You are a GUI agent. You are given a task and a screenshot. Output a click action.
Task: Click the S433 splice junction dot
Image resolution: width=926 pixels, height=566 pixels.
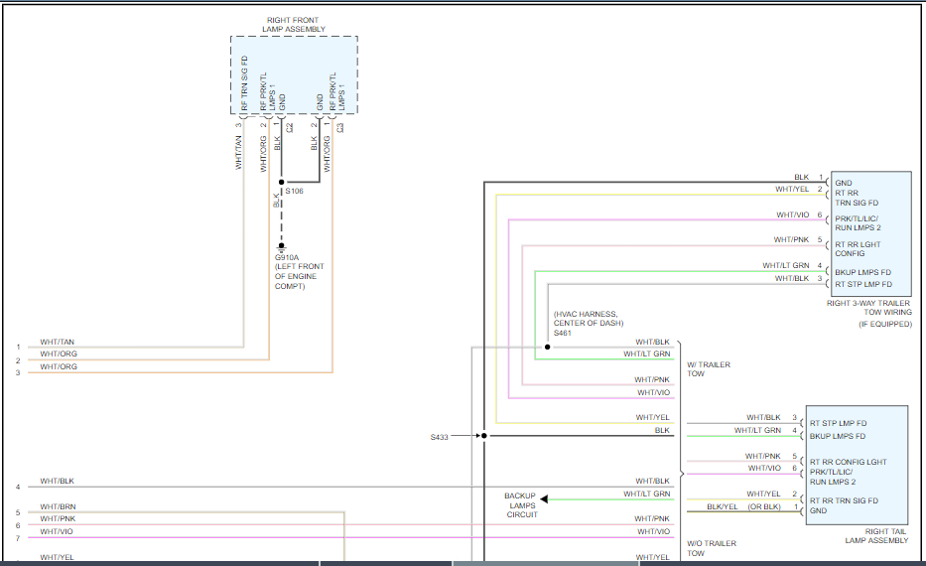[484, 436]
